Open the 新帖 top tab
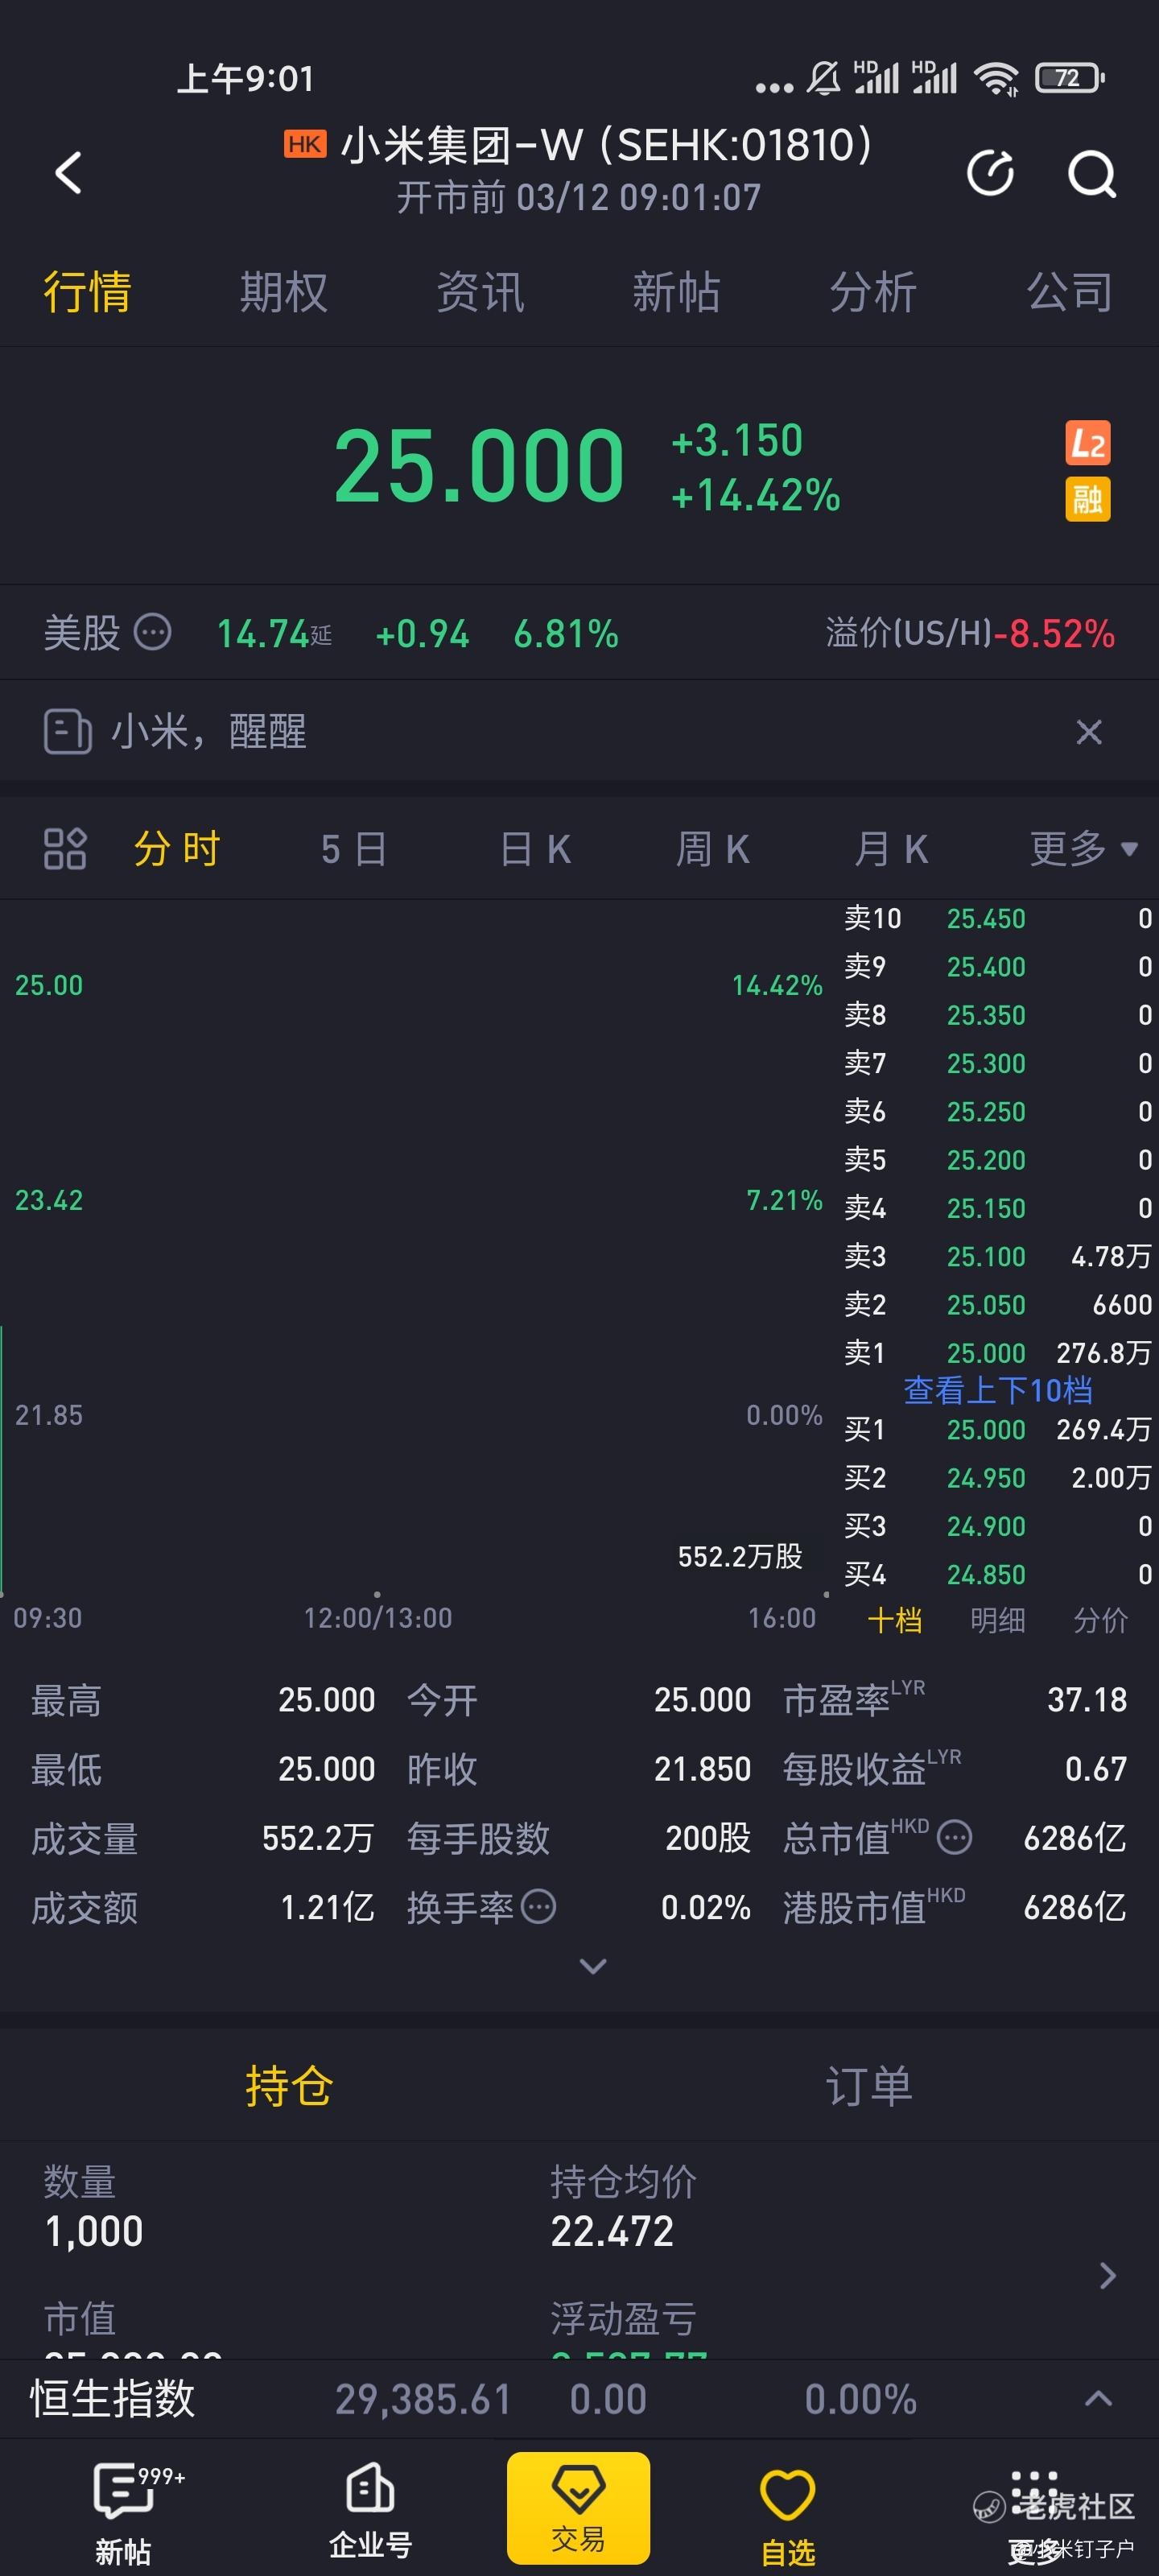Viewport: 1159px width, 2576px height. (676, 292)
